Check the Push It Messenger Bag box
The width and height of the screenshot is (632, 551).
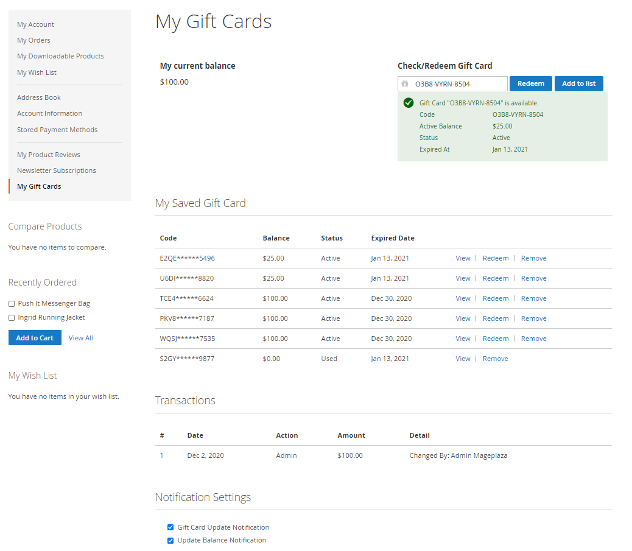(x=12, y=304)
